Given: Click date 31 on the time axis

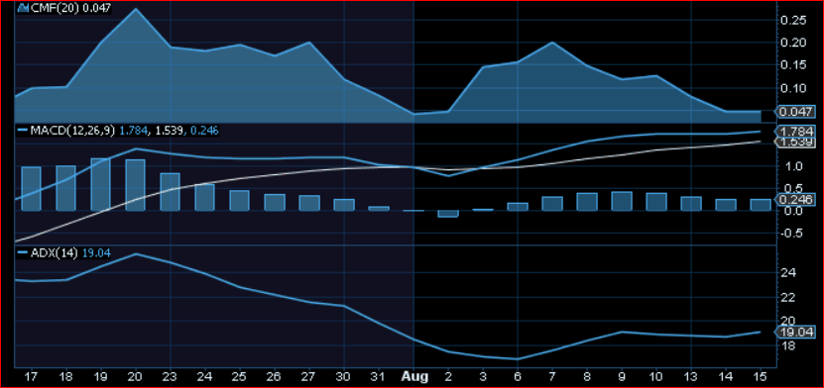Looking at the screenshot, I should 379,376.
